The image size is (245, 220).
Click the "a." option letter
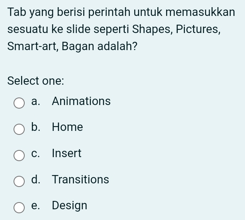[36, 101]
